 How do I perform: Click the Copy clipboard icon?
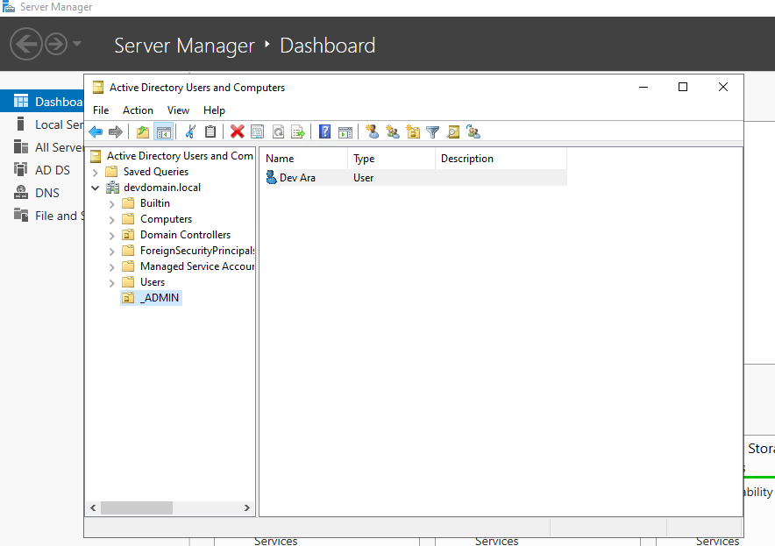210,132
